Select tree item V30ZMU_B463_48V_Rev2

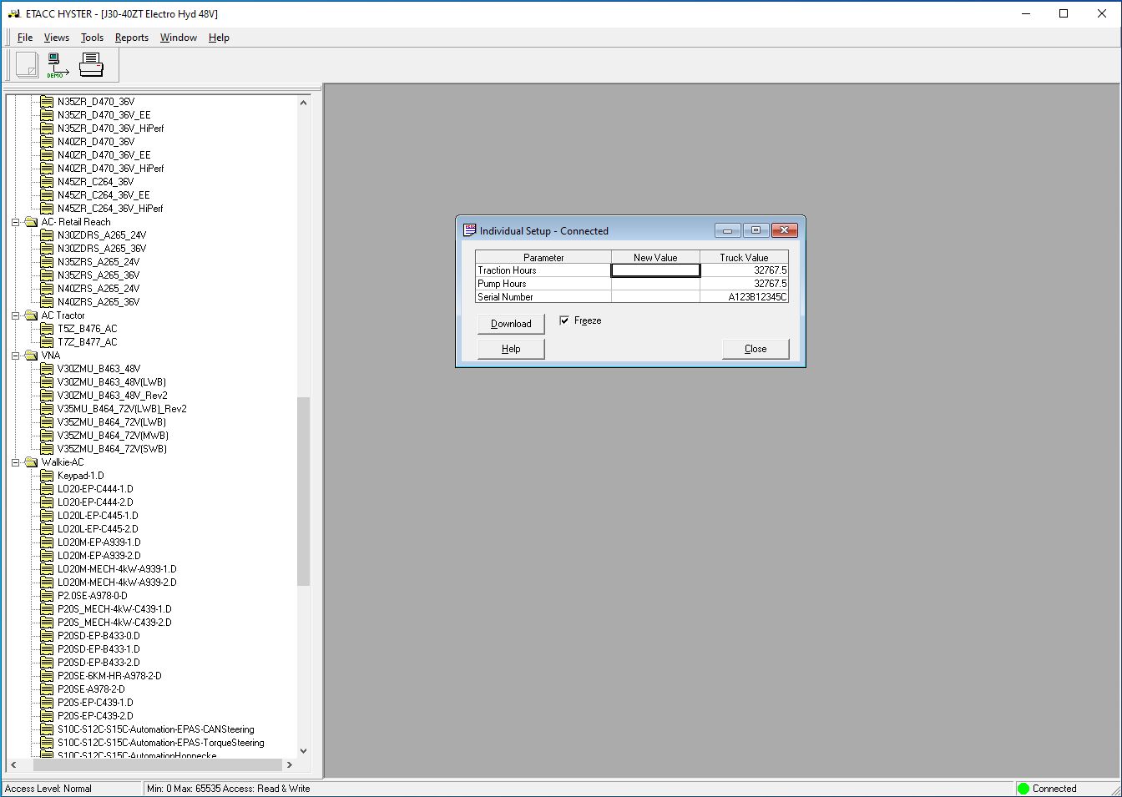112,396
